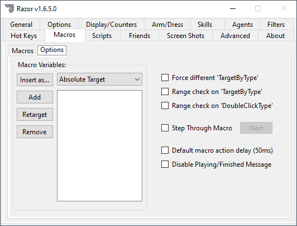Select the main Macros tab

tap(65, 35)
